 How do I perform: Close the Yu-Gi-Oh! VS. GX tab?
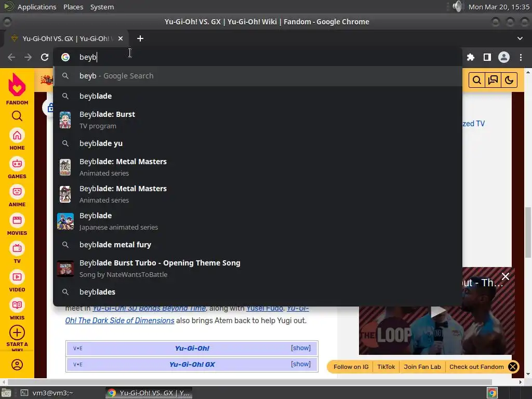point(121,38)
